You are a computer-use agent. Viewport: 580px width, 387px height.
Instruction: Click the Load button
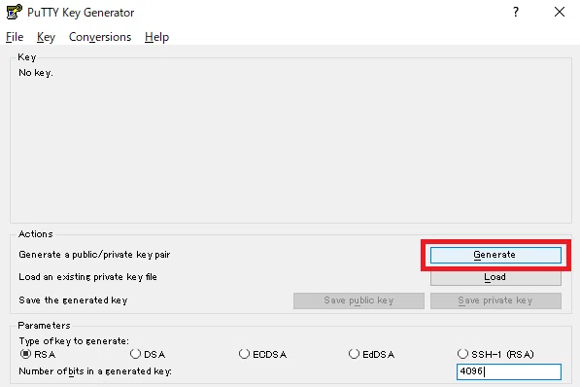tap(495, 277)
